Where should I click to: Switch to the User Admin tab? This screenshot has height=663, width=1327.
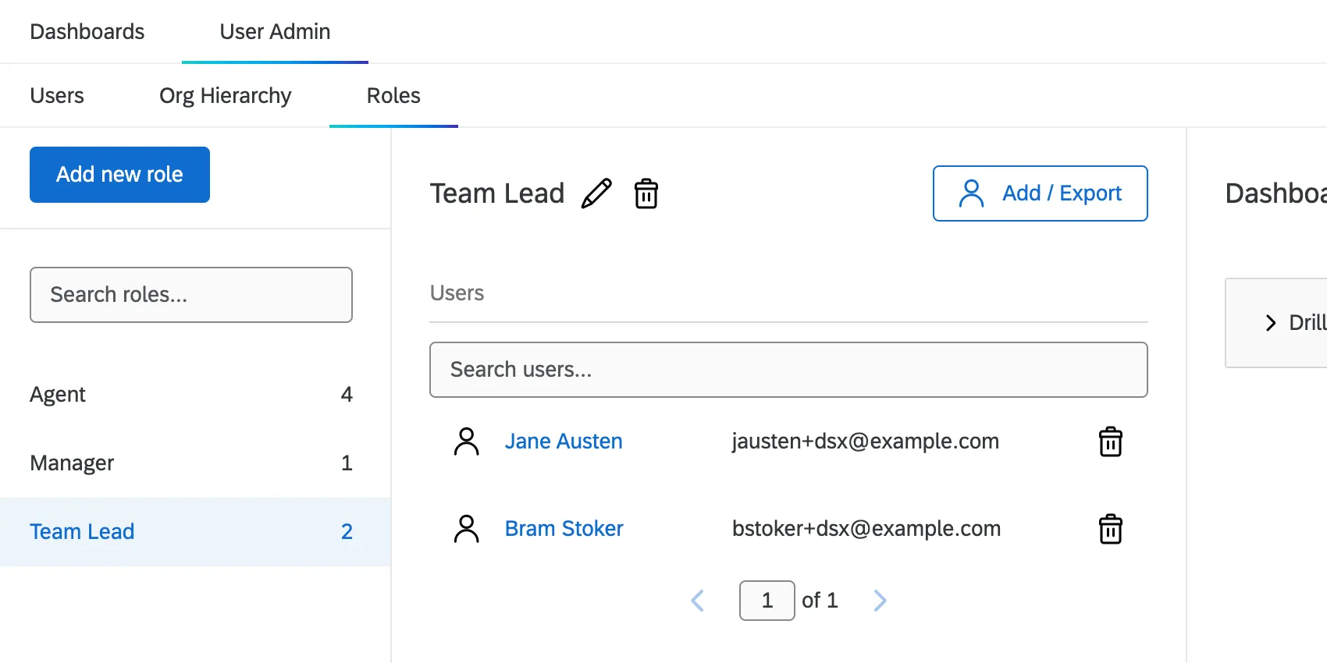coord(275,32)
